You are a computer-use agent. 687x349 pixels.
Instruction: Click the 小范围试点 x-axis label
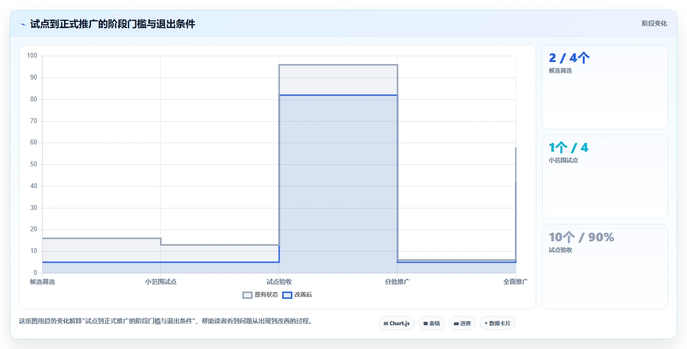(x=161, y=282)
